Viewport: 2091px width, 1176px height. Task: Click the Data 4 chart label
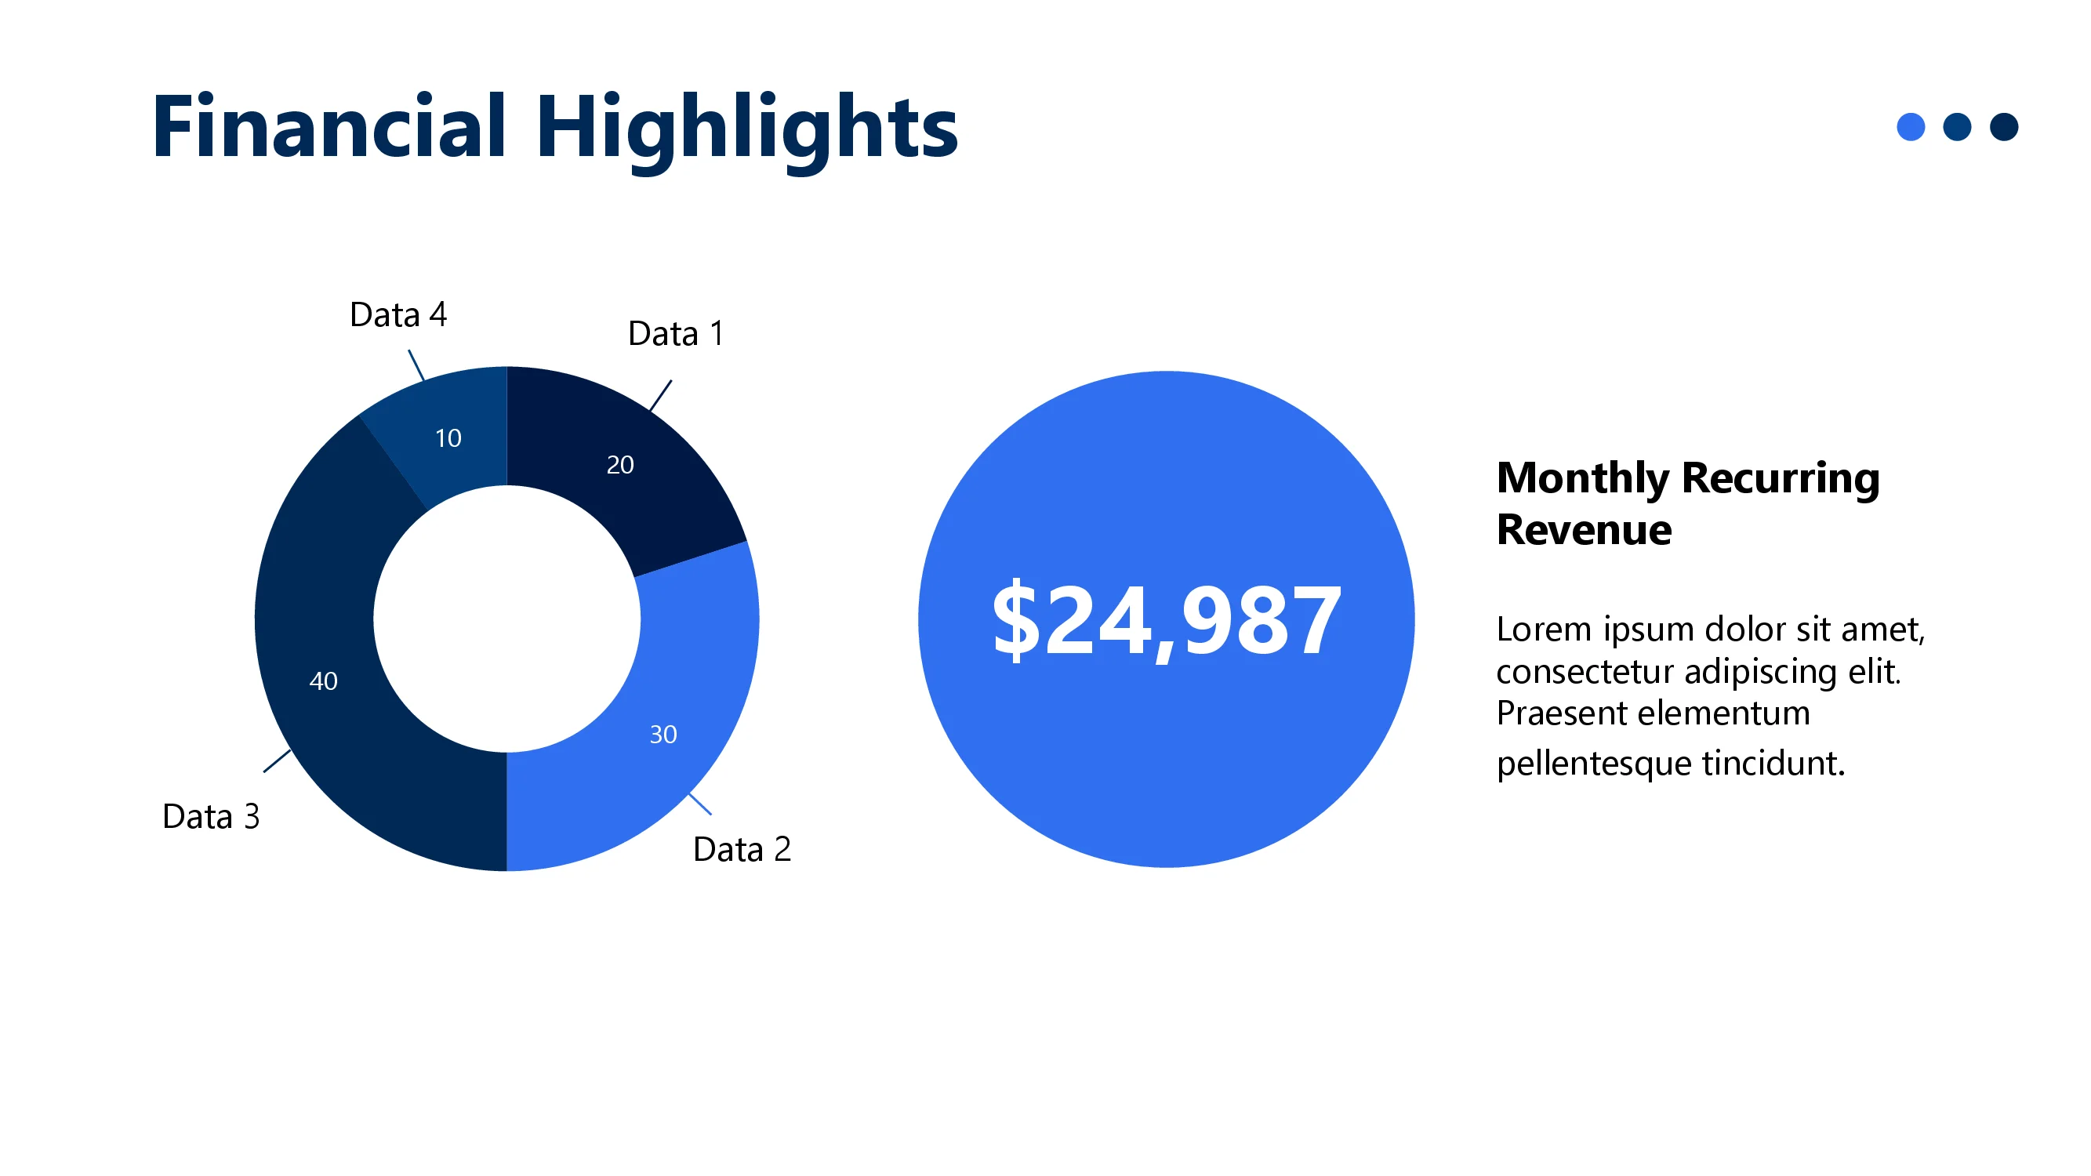coord(398,315)
